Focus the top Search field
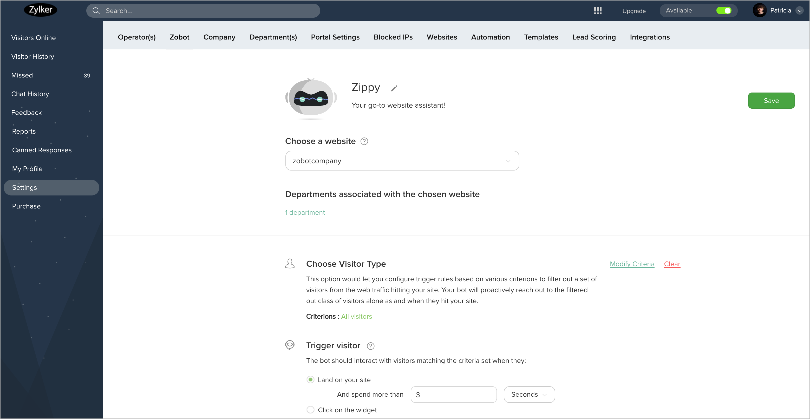 click(203, 11)
